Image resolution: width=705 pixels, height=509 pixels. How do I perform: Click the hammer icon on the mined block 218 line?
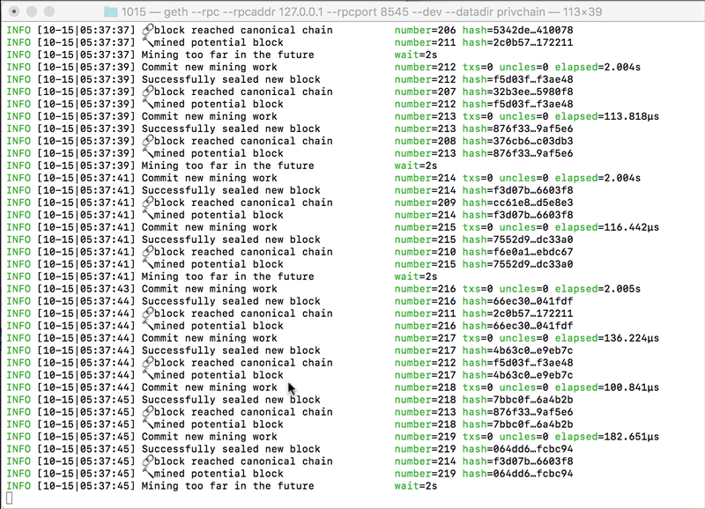pos(148,424)
